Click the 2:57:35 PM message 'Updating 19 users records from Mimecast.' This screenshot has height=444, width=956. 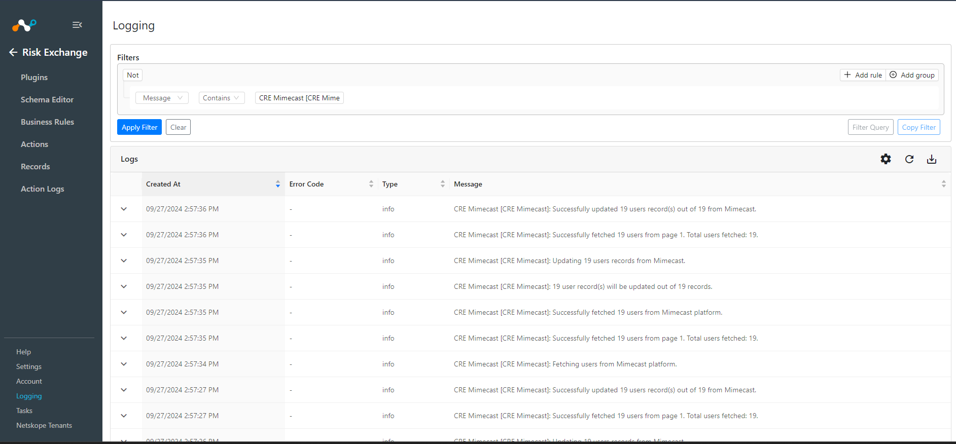[x=570, y=261]
